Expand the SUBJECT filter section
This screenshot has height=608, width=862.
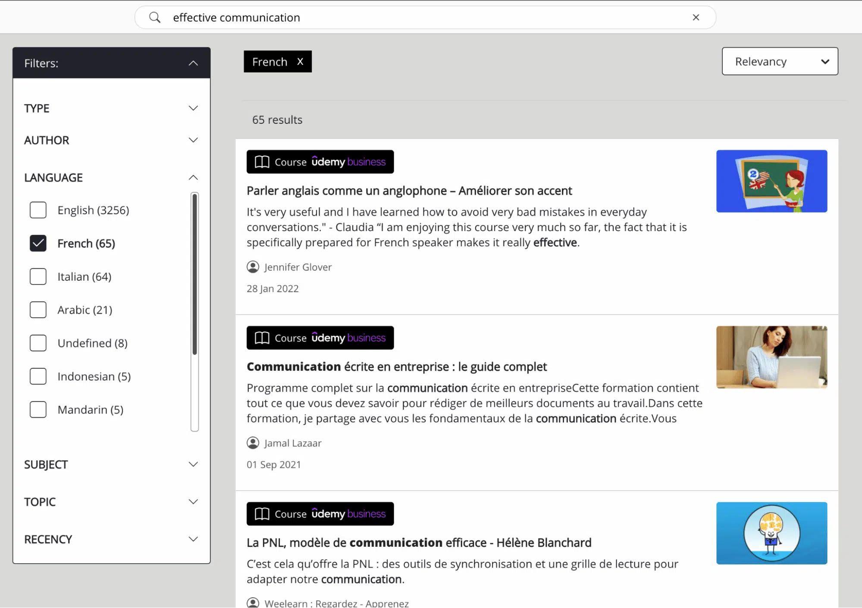pyautogui.click(x=193, y=464)
